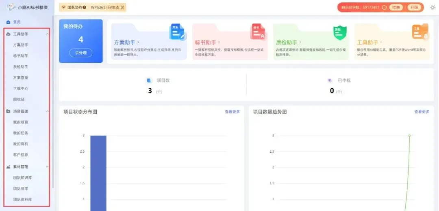The image size is (439, 211).
Task: Click the cloud icon beside 工具助手
Action: coord(9,34)
